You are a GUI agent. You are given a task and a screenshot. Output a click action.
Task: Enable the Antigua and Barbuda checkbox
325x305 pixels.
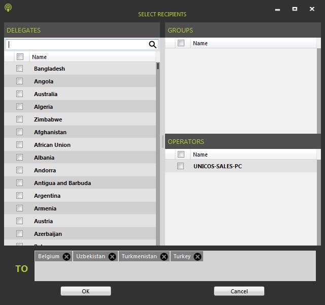(x=20, y=183)
